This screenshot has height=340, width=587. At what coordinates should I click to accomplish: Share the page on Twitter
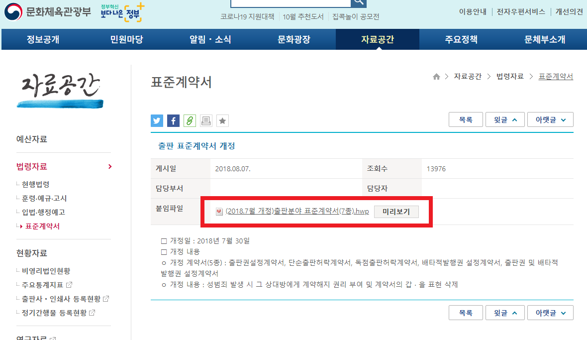[156, 120]
